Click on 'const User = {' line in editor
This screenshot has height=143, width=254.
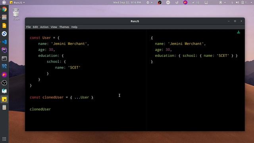pos(44,38)
